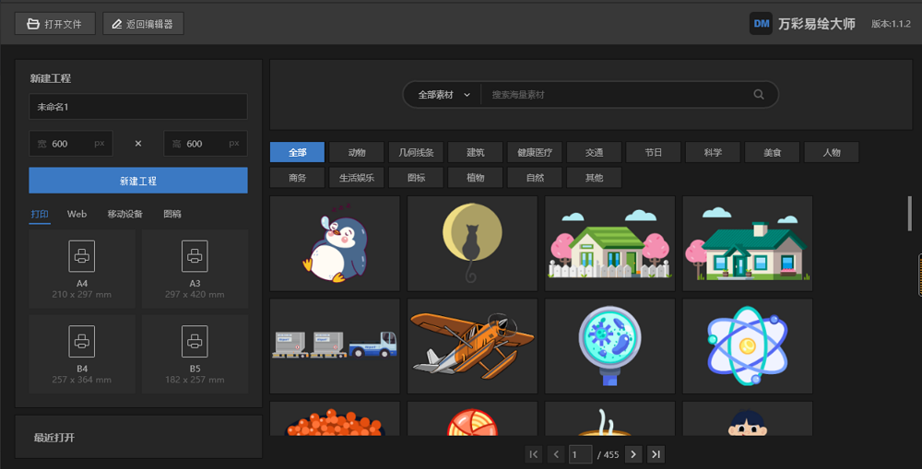The height and width of the screenshot is (469, 922).
Task: Select the 交通 category filter
Action: click(x=594, y=152)
